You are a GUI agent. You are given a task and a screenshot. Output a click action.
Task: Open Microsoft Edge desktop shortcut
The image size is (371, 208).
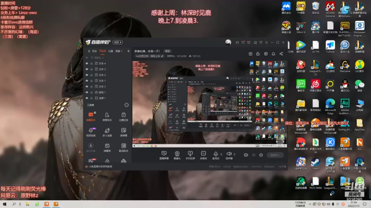tap(330, 107)
